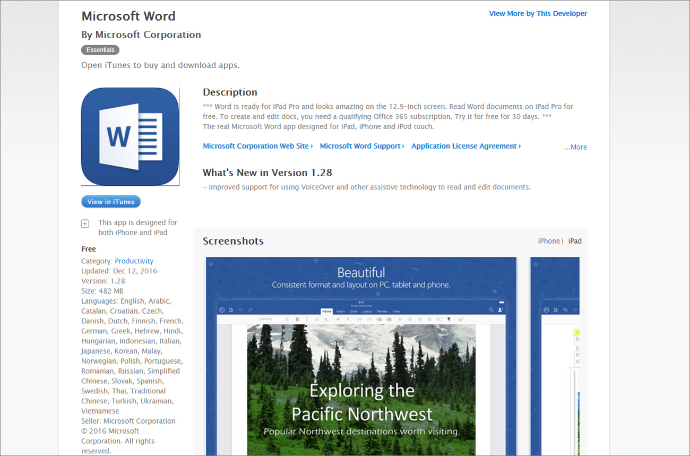Click the 'Improved support for using VoiceOver' note
The height and width of the screenshot is (456, 690).
(x=367, y=187)
